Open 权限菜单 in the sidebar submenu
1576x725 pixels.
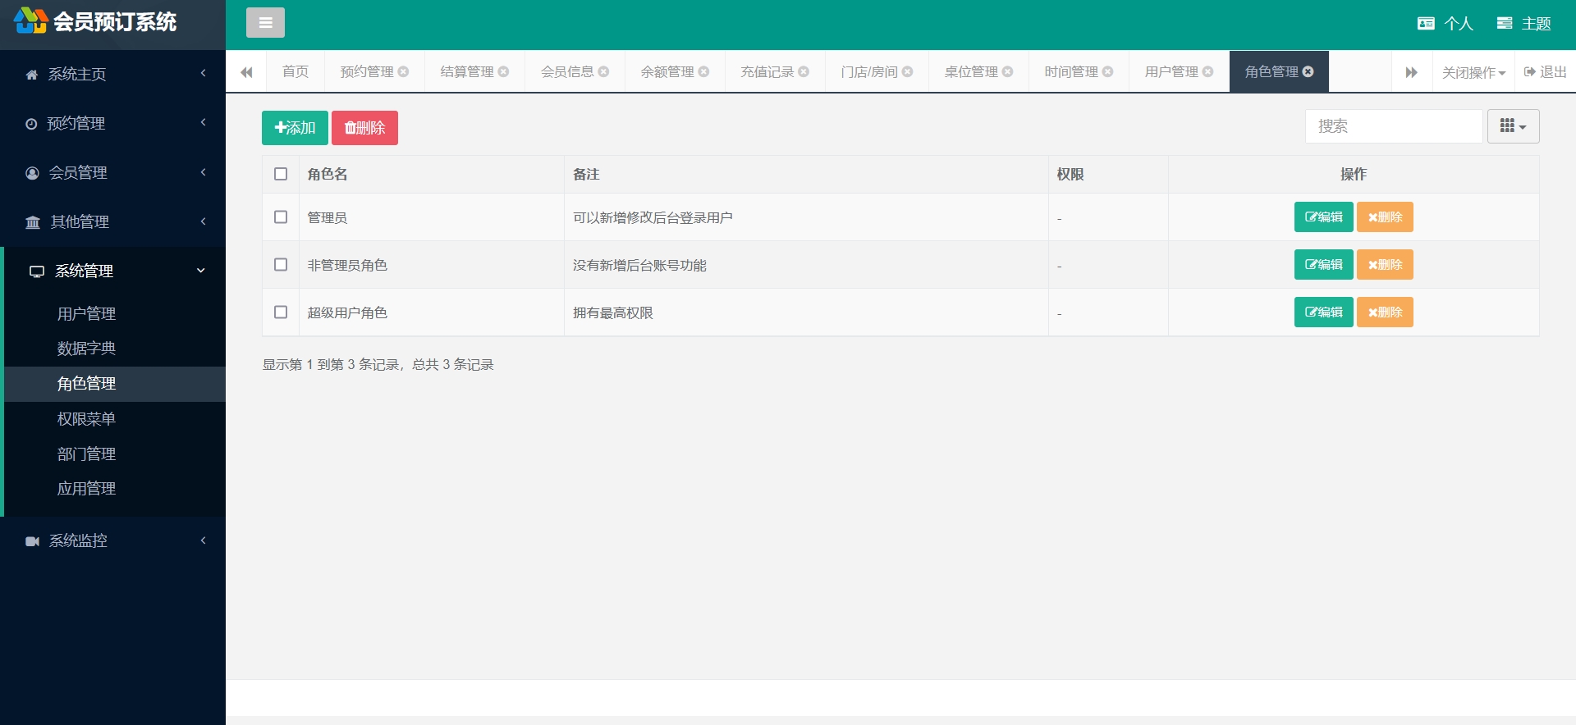point(115,419)
